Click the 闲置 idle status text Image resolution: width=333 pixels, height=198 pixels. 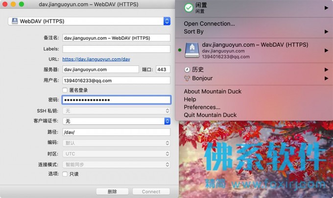(201, 5)
